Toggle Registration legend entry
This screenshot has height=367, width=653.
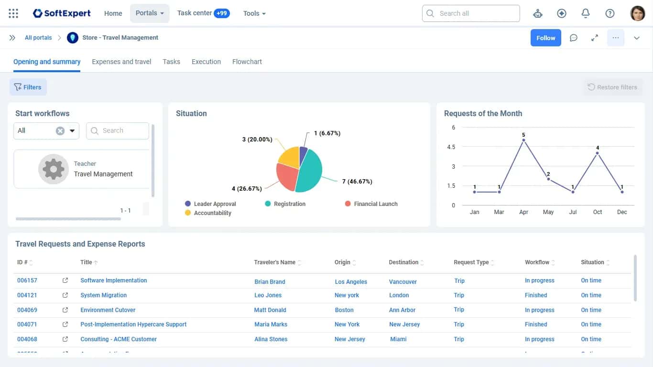[x=285, y=204]
